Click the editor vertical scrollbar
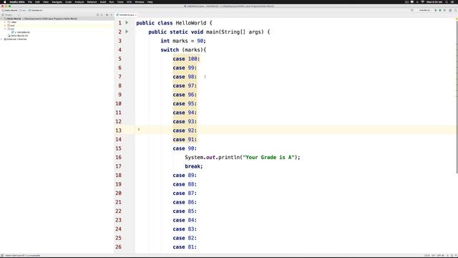 (457, 98)
